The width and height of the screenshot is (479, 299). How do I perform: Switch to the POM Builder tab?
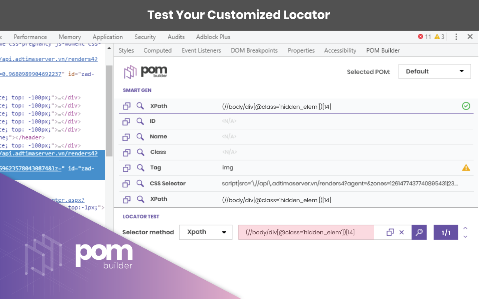[383, 50]
